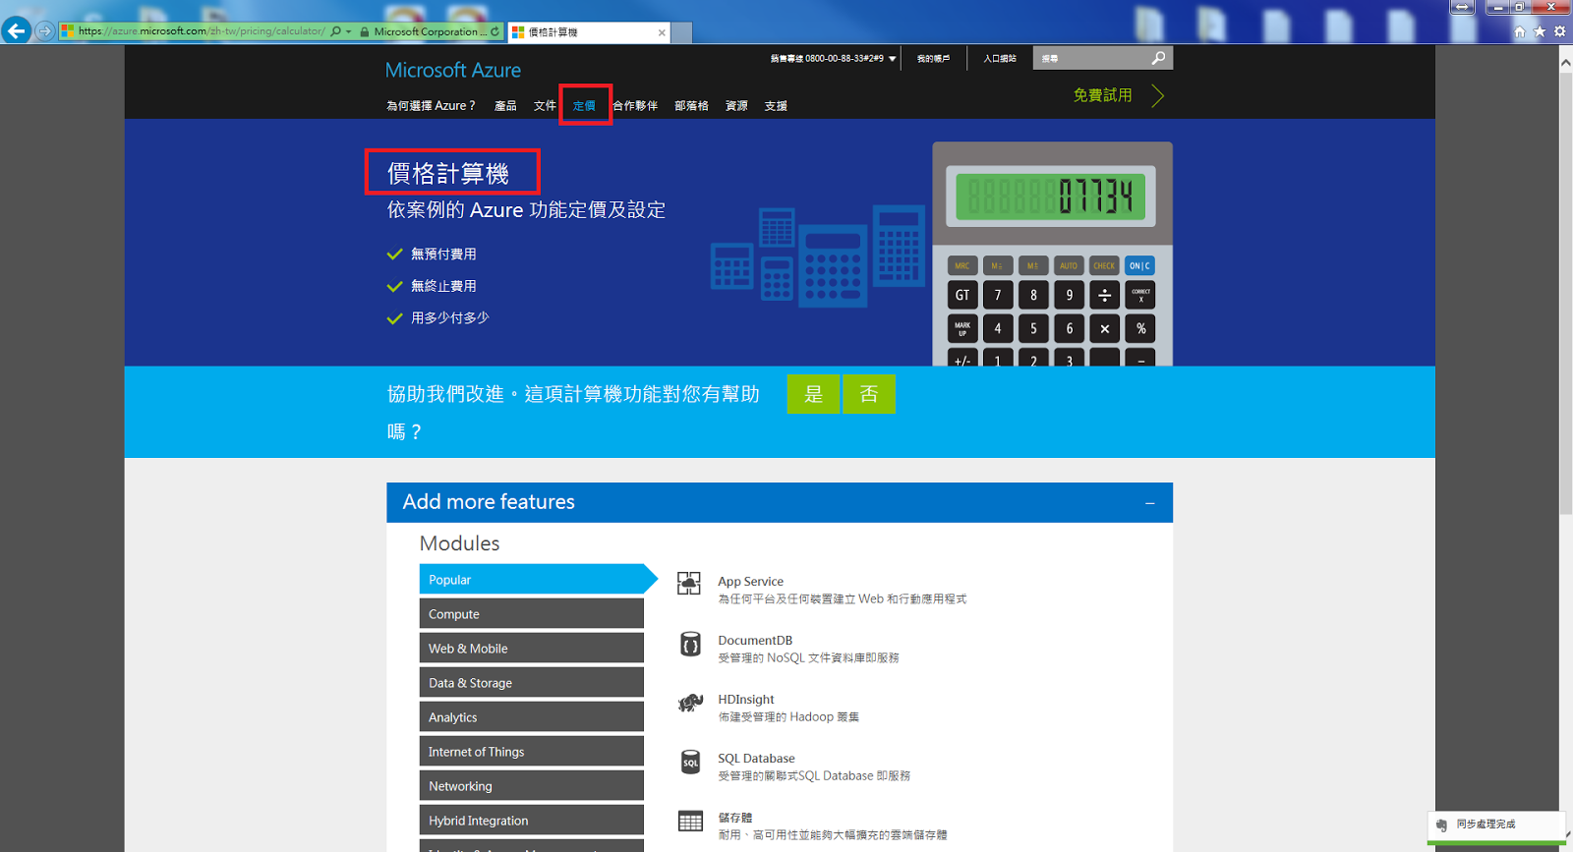Click the DocumentDB feature title
This screenshot has width=1573, height=852.
click(755, 641)
